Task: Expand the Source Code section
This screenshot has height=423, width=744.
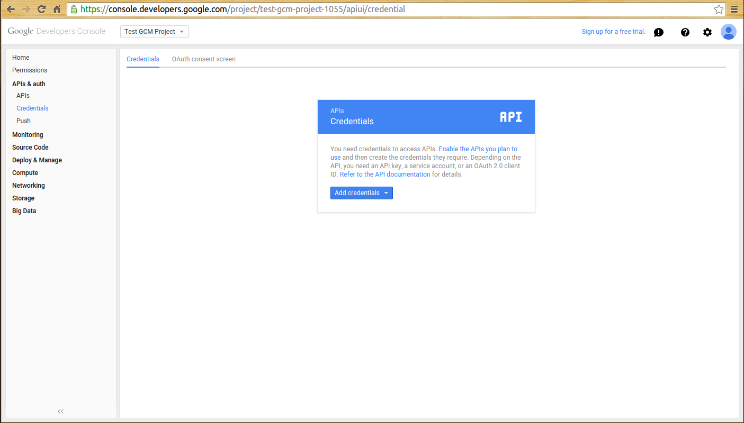Action: coord(30,148)
